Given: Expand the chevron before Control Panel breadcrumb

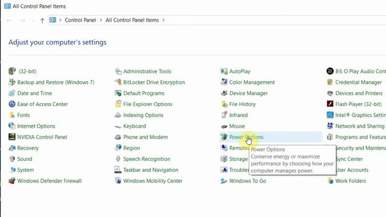Looking at the screenshot, I should [x=60, y=20].
